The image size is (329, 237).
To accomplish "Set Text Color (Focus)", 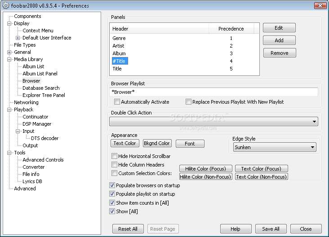I will 262,169.
